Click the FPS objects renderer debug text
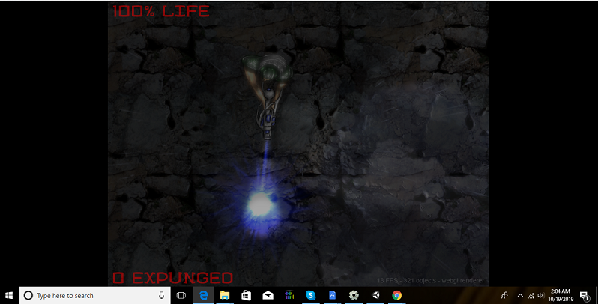 pyautogui.click(x=430, y=280)
